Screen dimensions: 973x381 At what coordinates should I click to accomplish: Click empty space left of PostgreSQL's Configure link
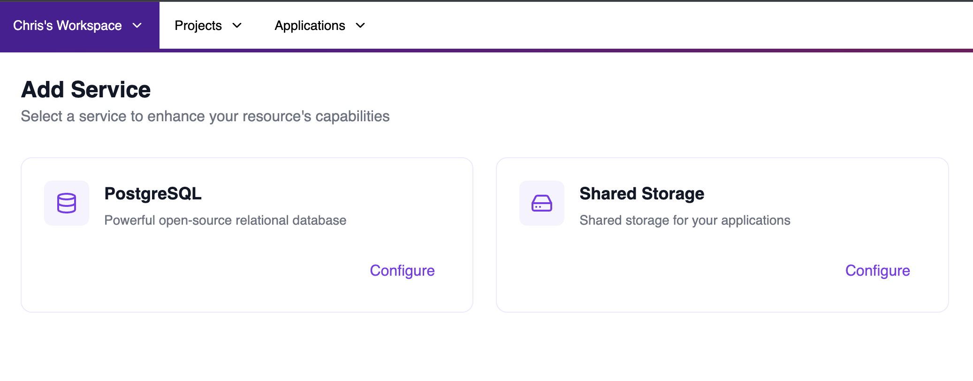(211, 271)
